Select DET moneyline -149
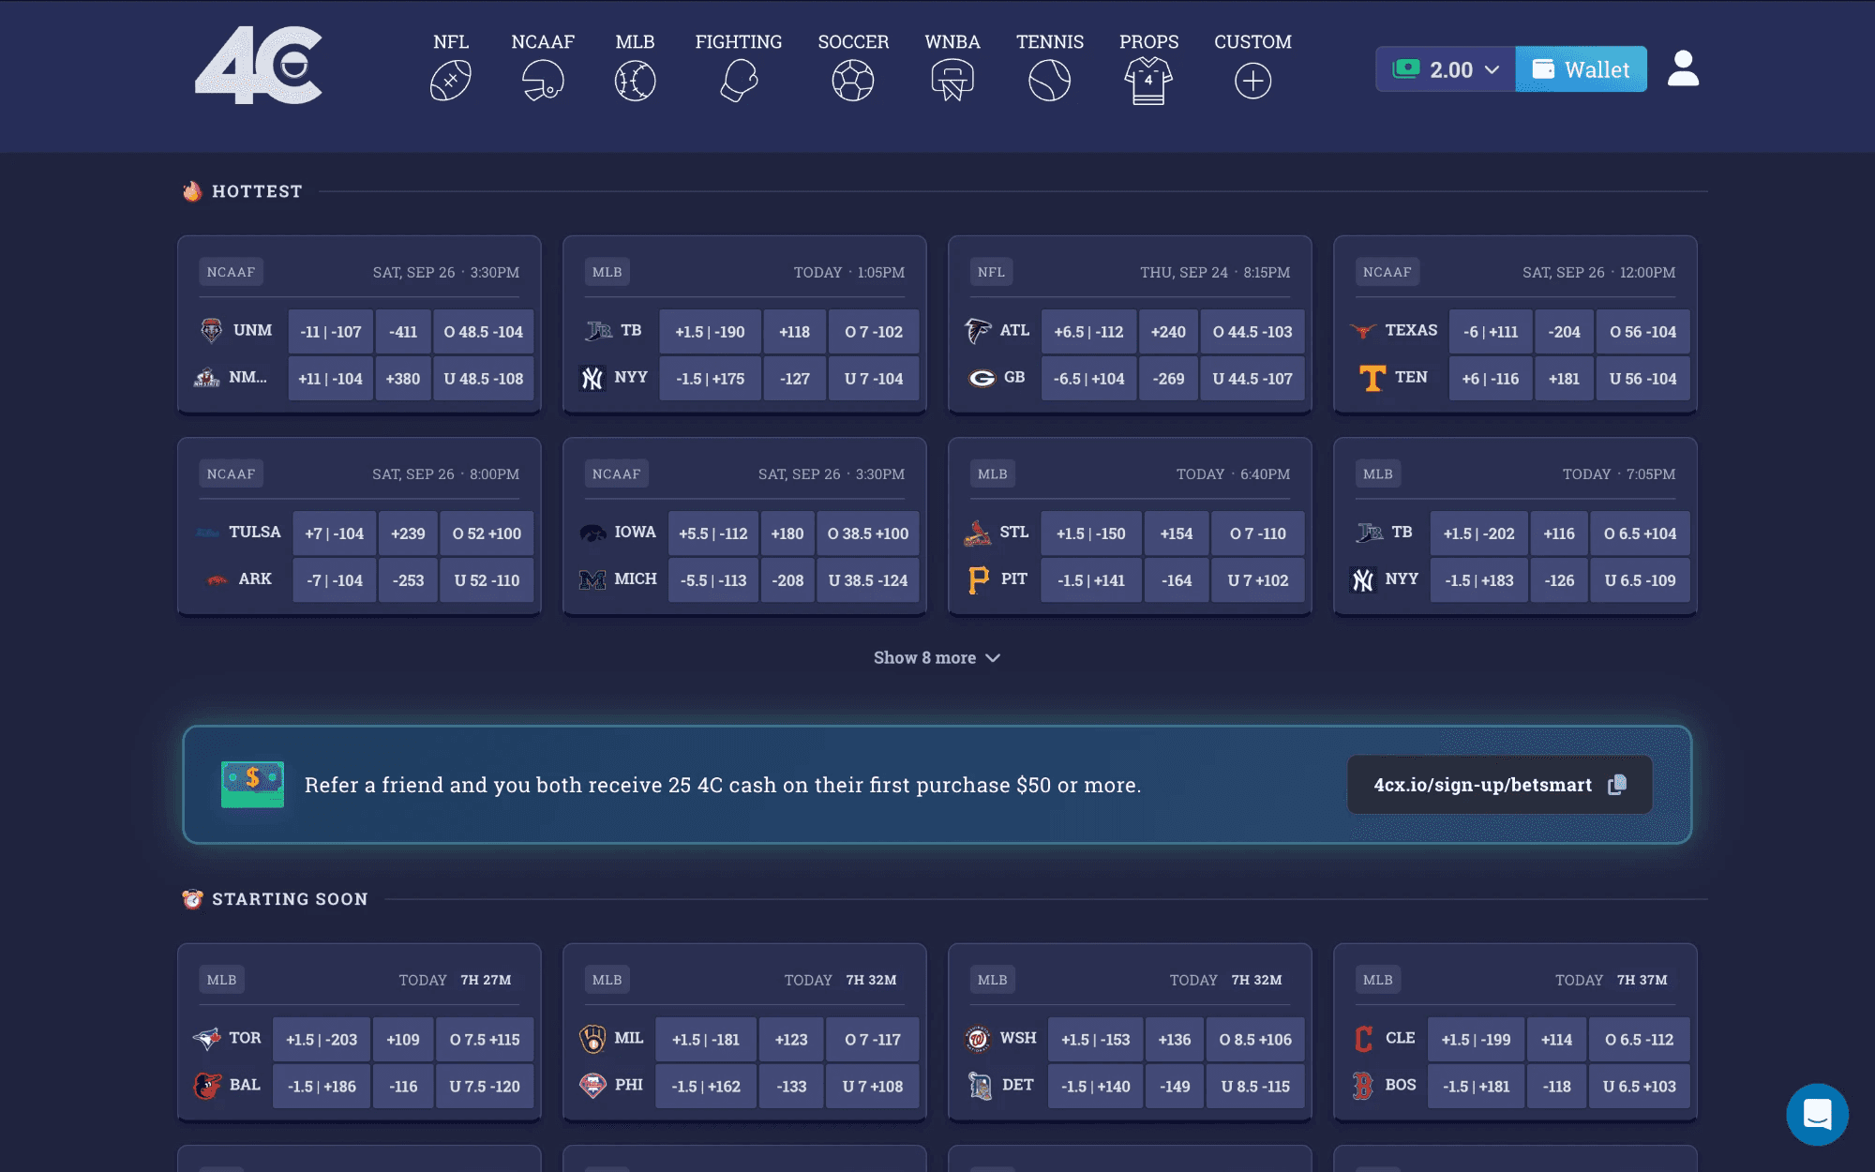Screen dimensions: 1875x1172 click(1175, 1087)
